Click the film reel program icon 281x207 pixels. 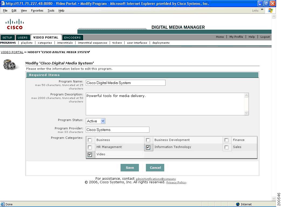(10, 65)
